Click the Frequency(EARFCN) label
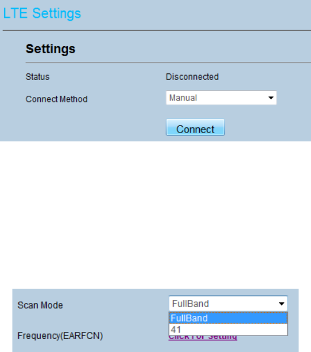 pos(60,335)
